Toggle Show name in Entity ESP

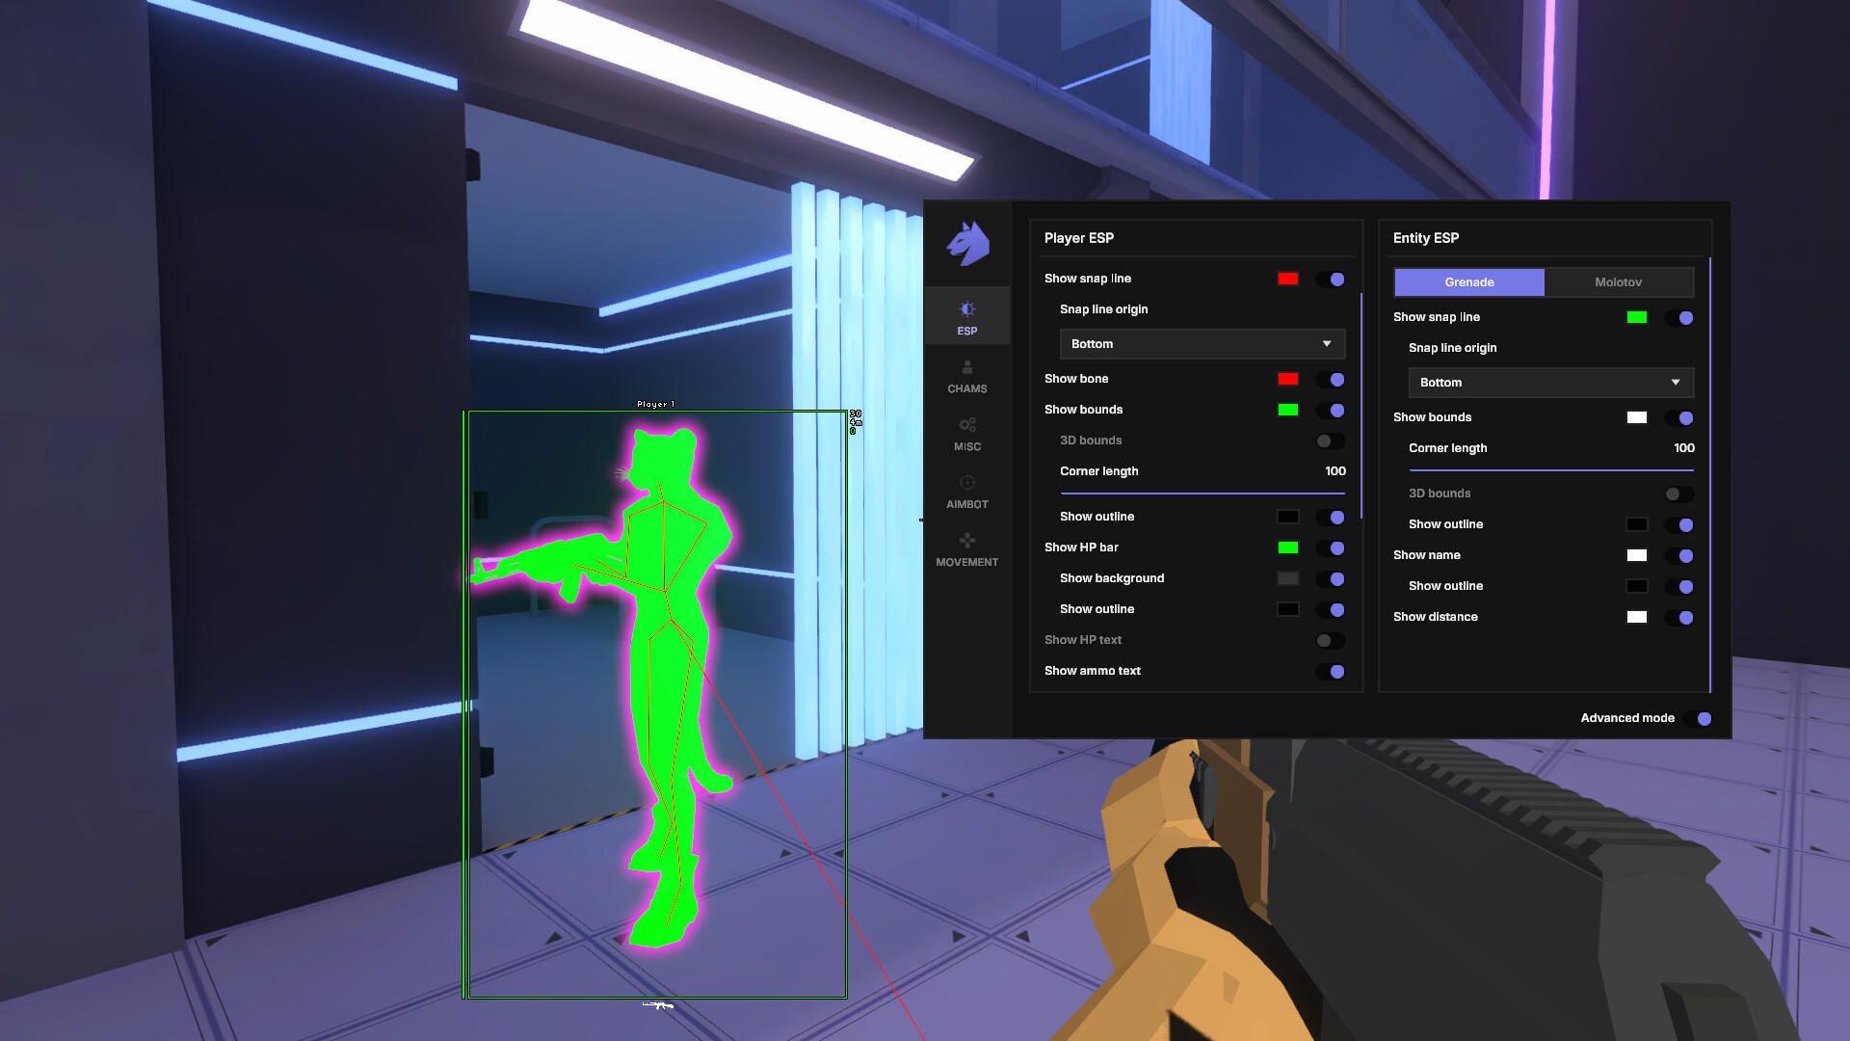coord(1683,555)
